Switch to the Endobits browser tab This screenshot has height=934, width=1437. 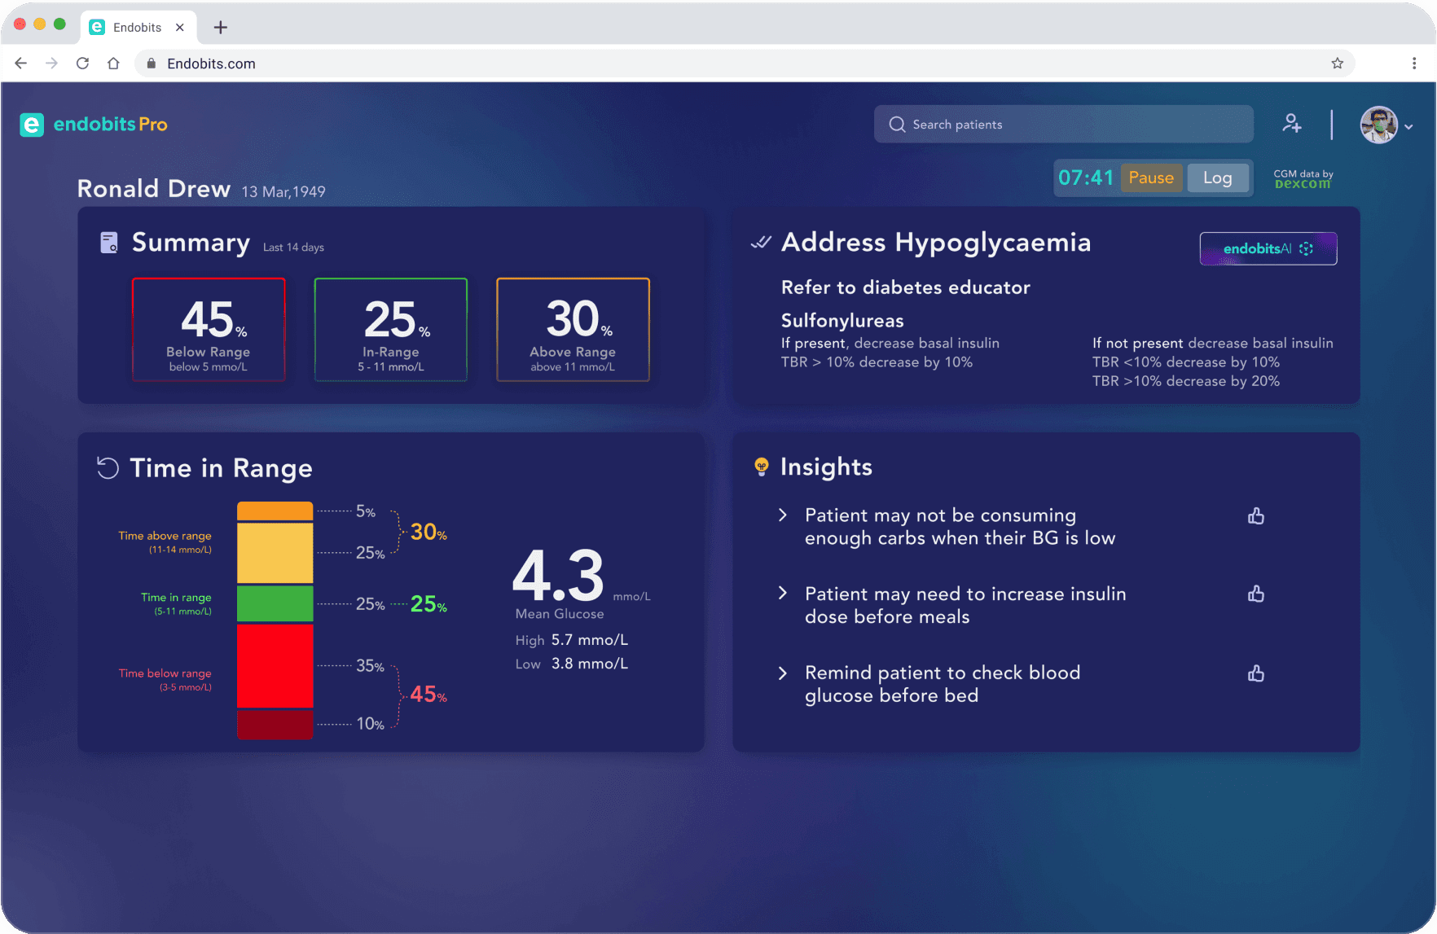138,27
